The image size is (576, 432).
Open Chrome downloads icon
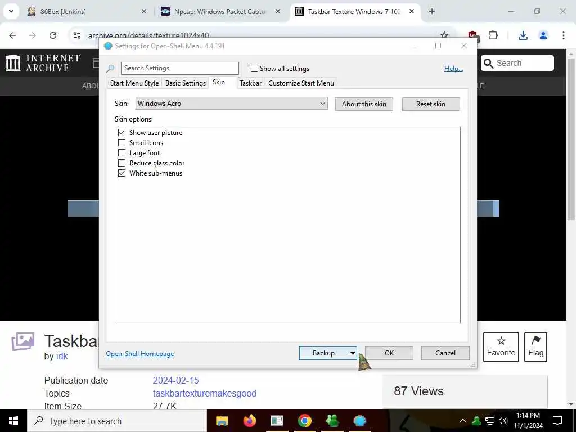point(523,35)
